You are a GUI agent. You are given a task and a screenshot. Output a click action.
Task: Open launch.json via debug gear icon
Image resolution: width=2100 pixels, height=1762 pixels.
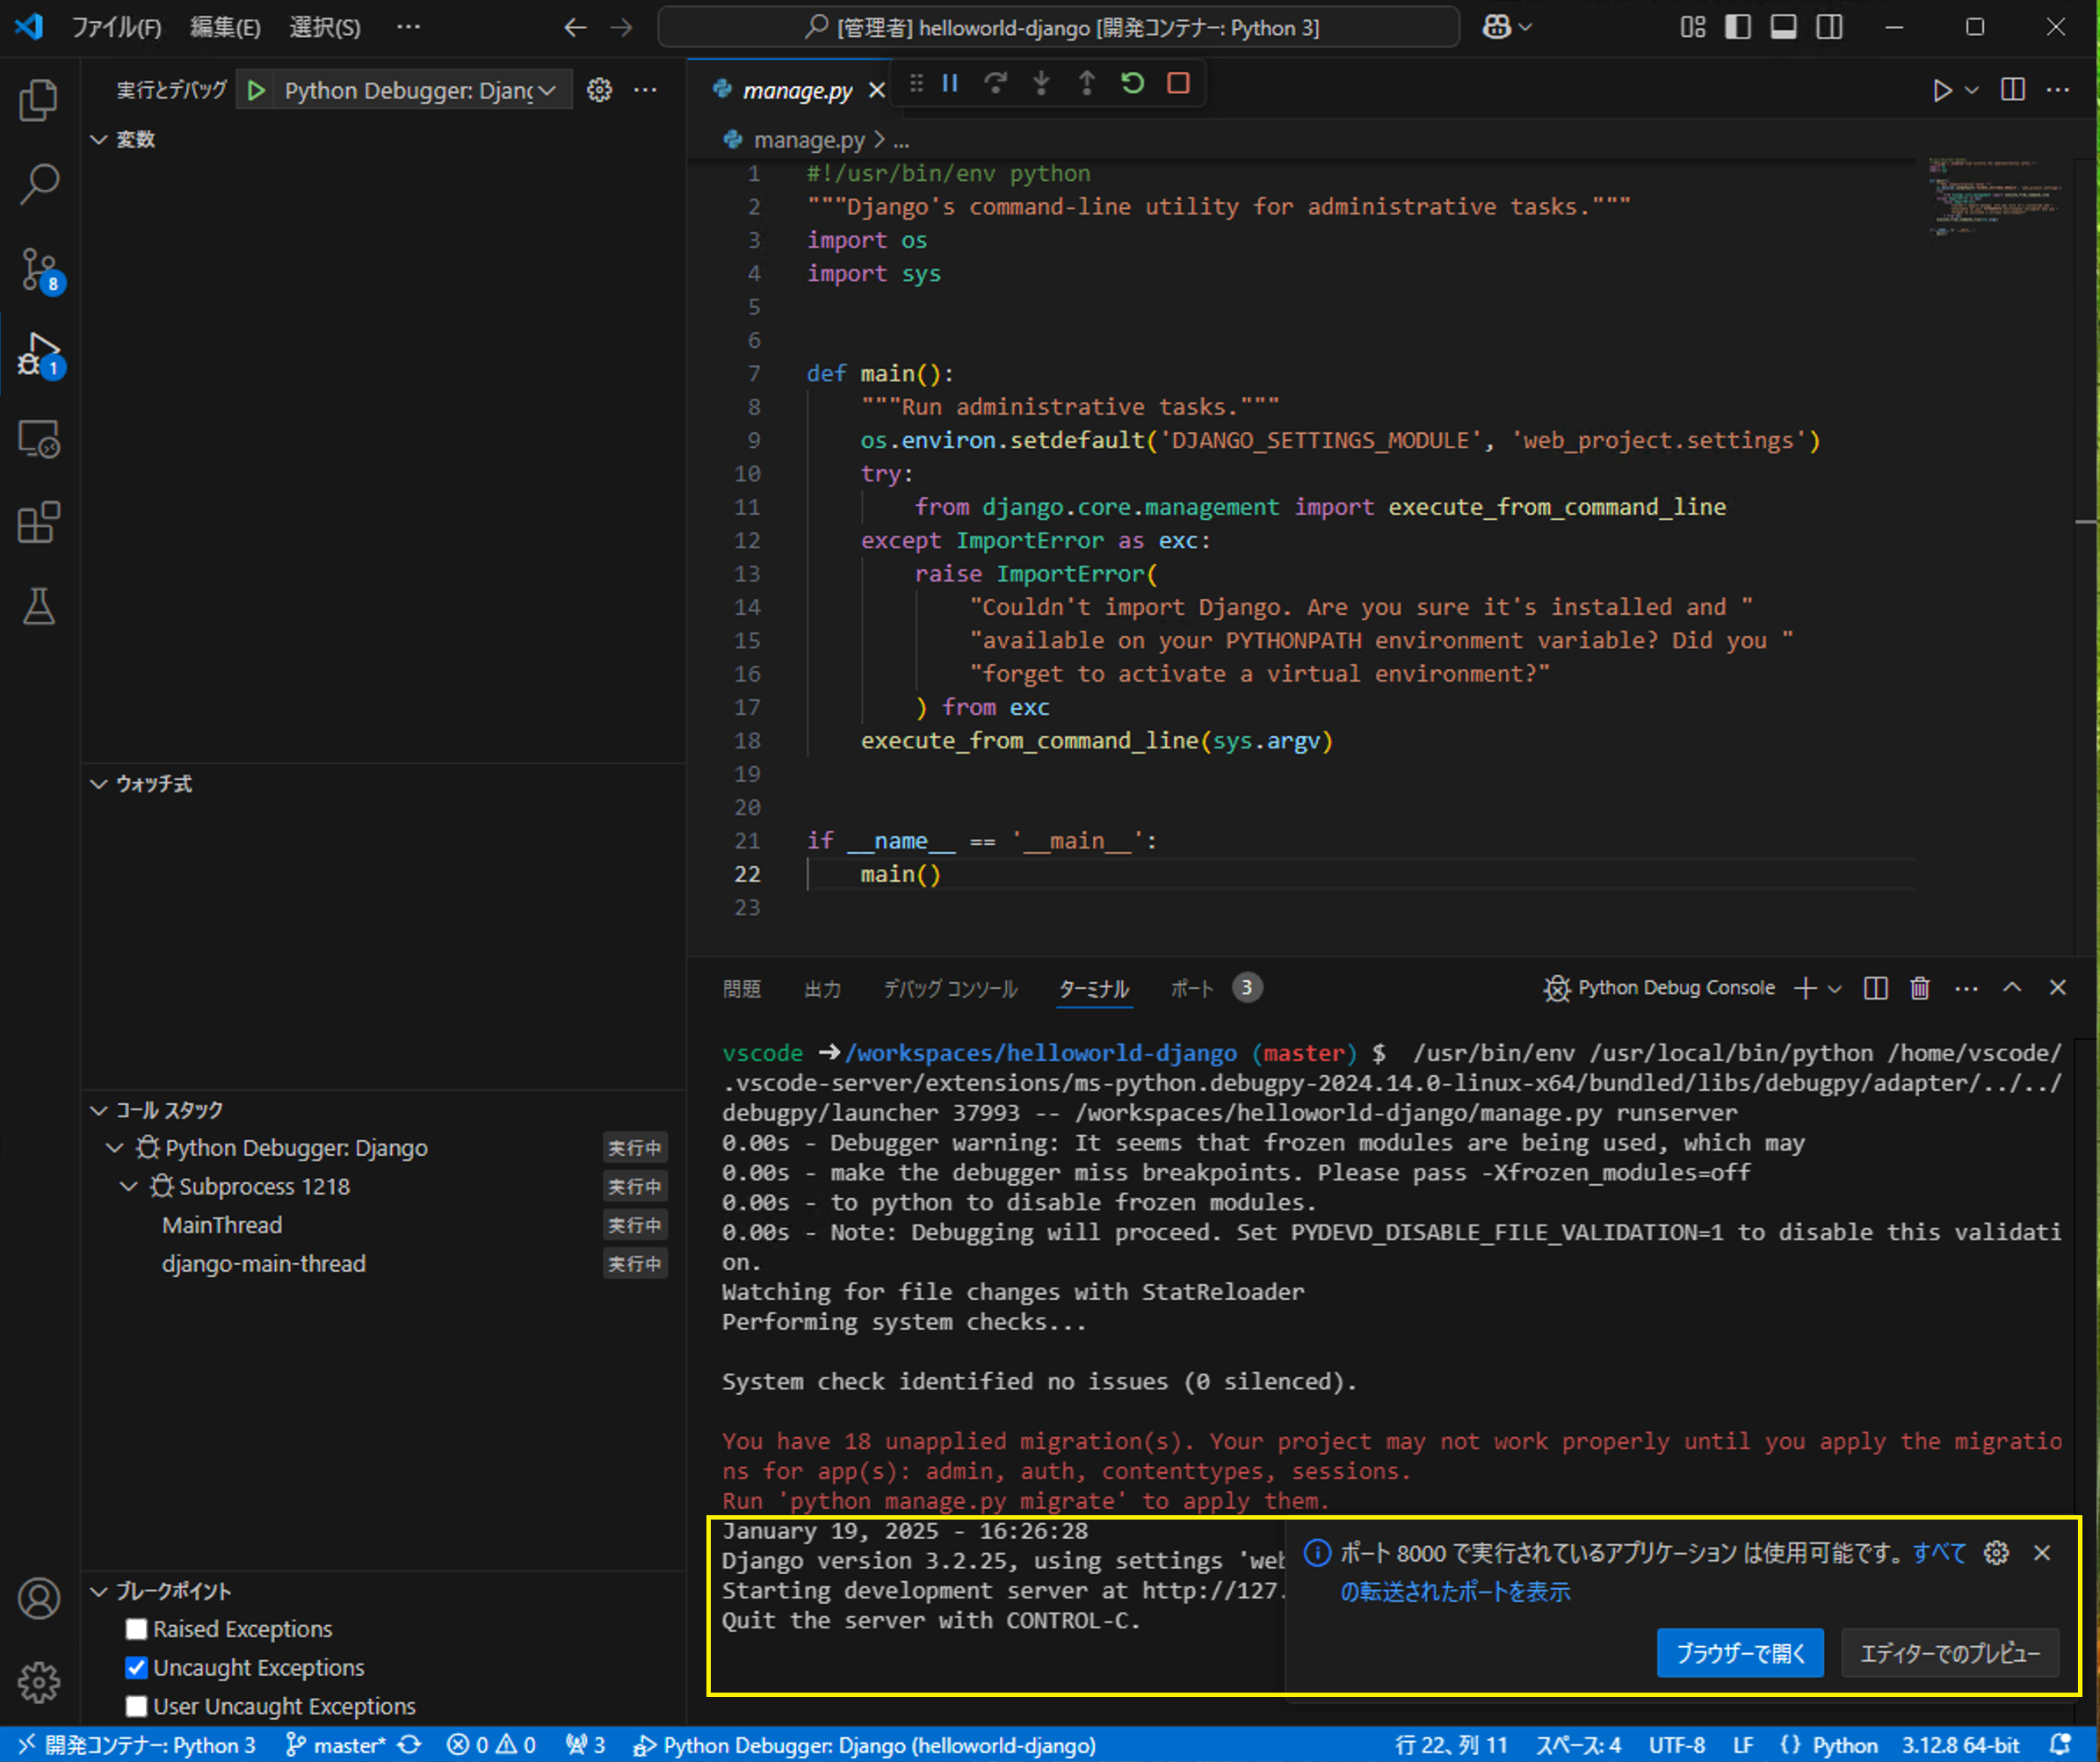coord(599,90)
